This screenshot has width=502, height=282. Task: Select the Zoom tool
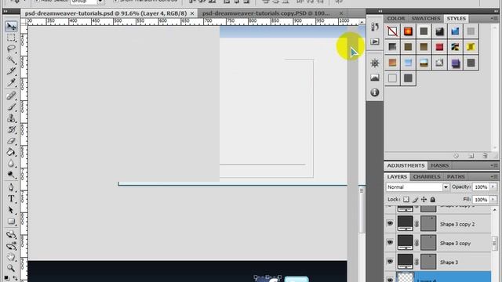[x=11, y=268]
